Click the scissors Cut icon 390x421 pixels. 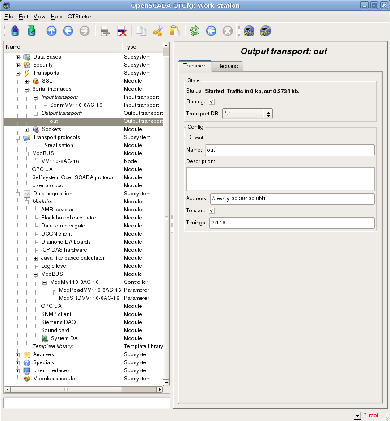pyautogui.click(x=158, y=31)
